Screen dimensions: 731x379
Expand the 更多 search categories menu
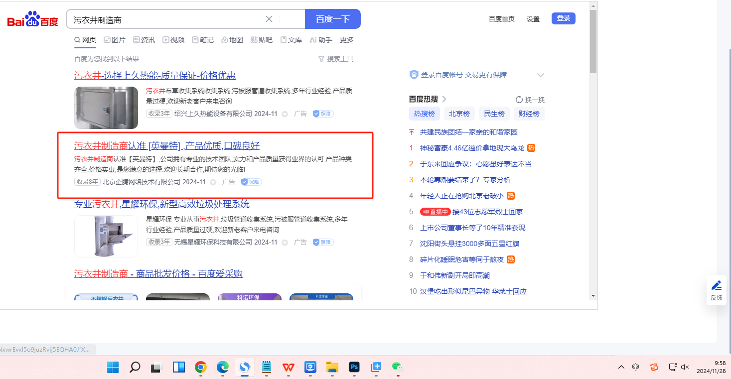(x=347, y=40)
